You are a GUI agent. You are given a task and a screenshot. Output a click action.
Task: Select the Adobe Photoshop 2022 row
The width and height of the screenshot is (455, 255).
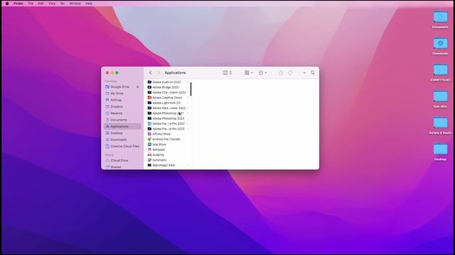[x=168, y=118]
